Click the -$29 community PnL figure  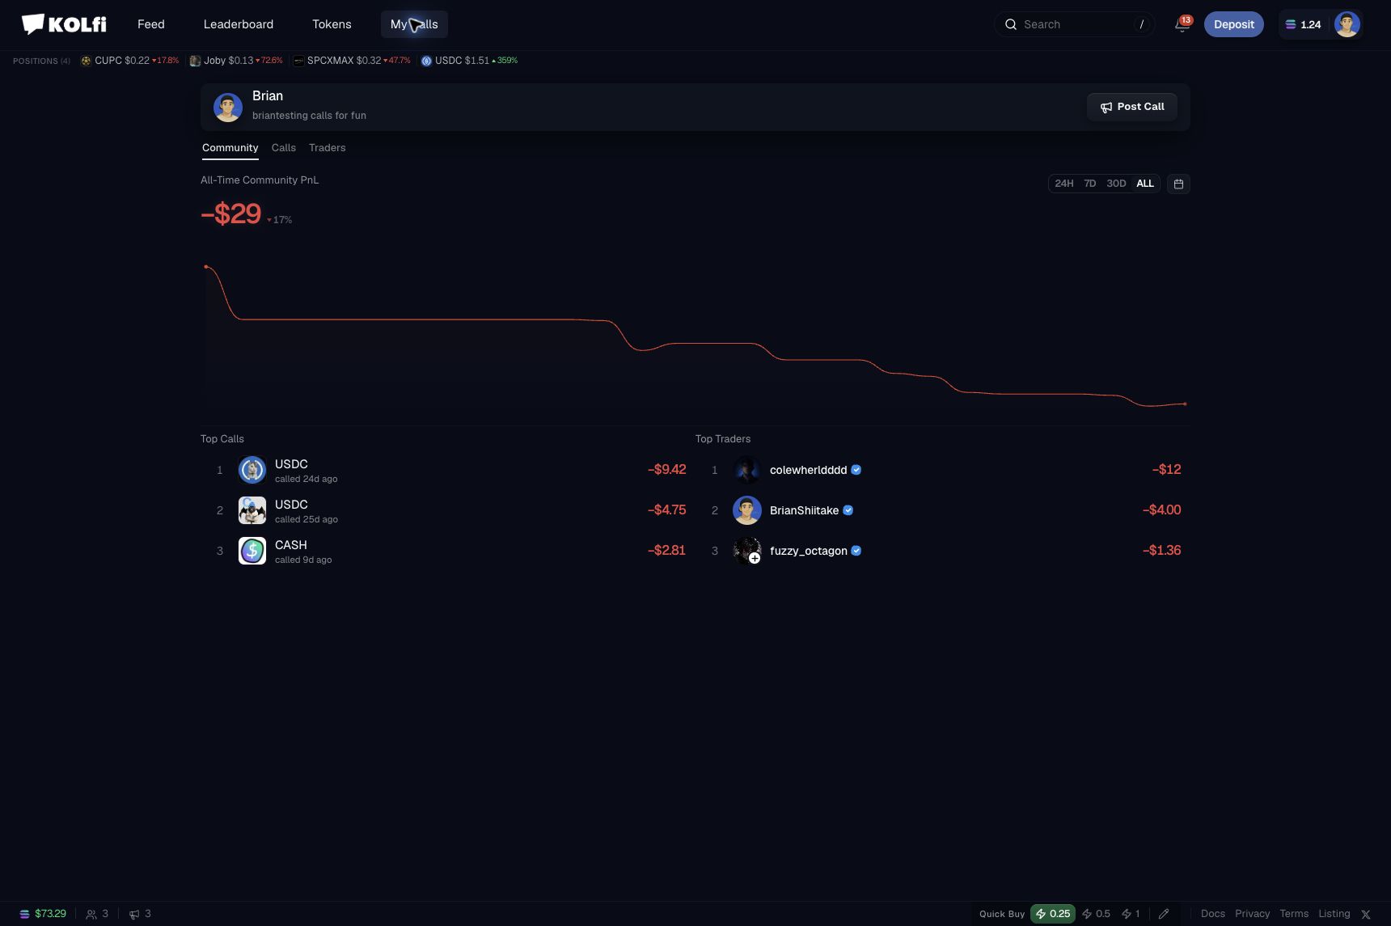(x=230, y=214)
